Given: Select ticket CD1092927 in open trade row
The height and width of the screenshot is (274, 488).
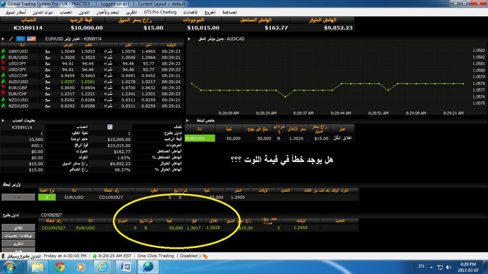Looking at the screenshot, I should point(53,228).
